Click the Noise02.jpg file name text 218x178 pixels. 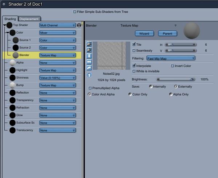111,74
